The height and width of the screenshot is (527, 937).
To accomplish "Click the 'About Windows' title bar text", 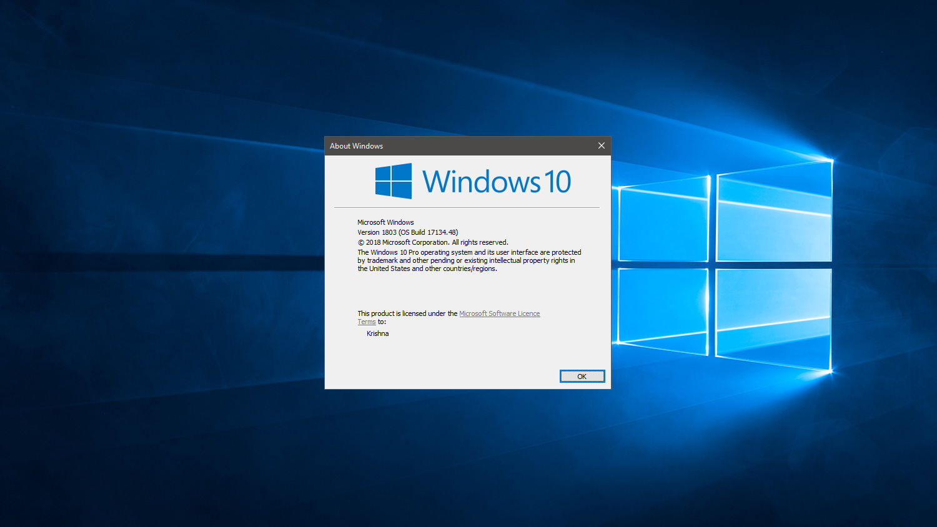I will (356, 145).
